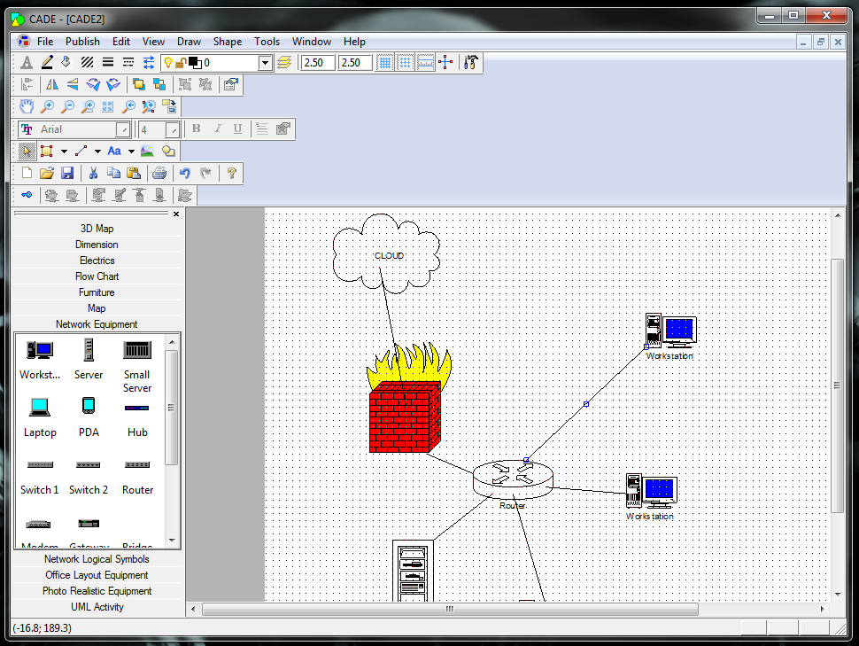The image size is (859, 646).
Task: Click the zoom out magnifier
Action: tap(67, 106)
